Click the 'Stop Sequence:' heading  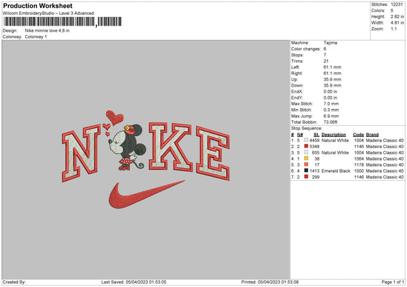point(307,129)
